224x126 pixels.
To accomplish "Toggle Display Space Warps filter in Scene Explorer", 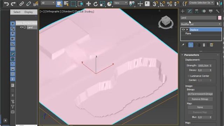I will pos(13,49).
